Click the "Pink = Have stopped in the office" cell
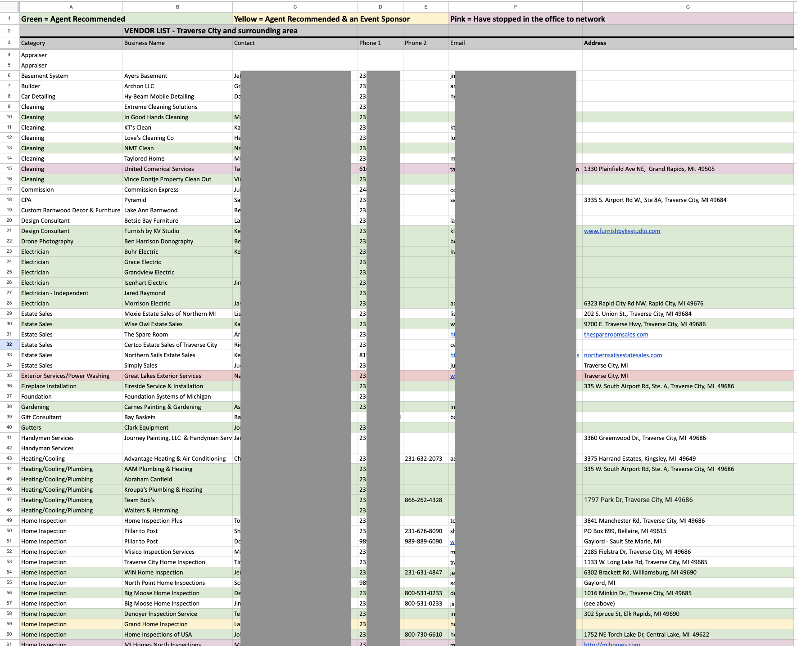Image resolution: width=797 pixels, height=646 pixels. [621, 19]
